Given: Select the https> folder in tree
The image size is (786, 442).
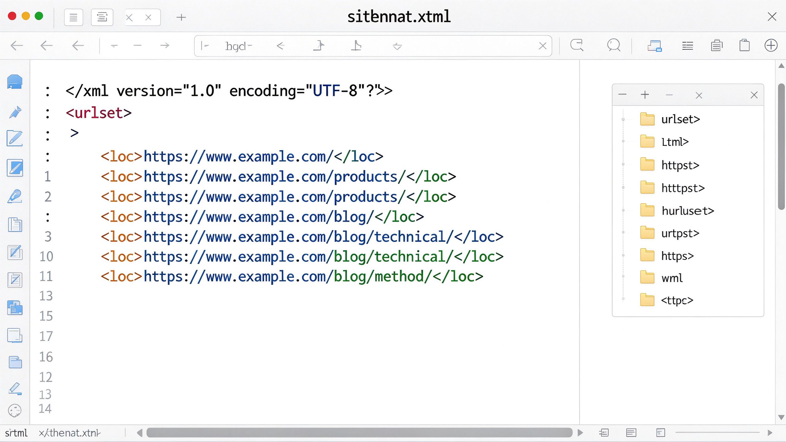Looking at the screenshot, I should pos(667,256).
